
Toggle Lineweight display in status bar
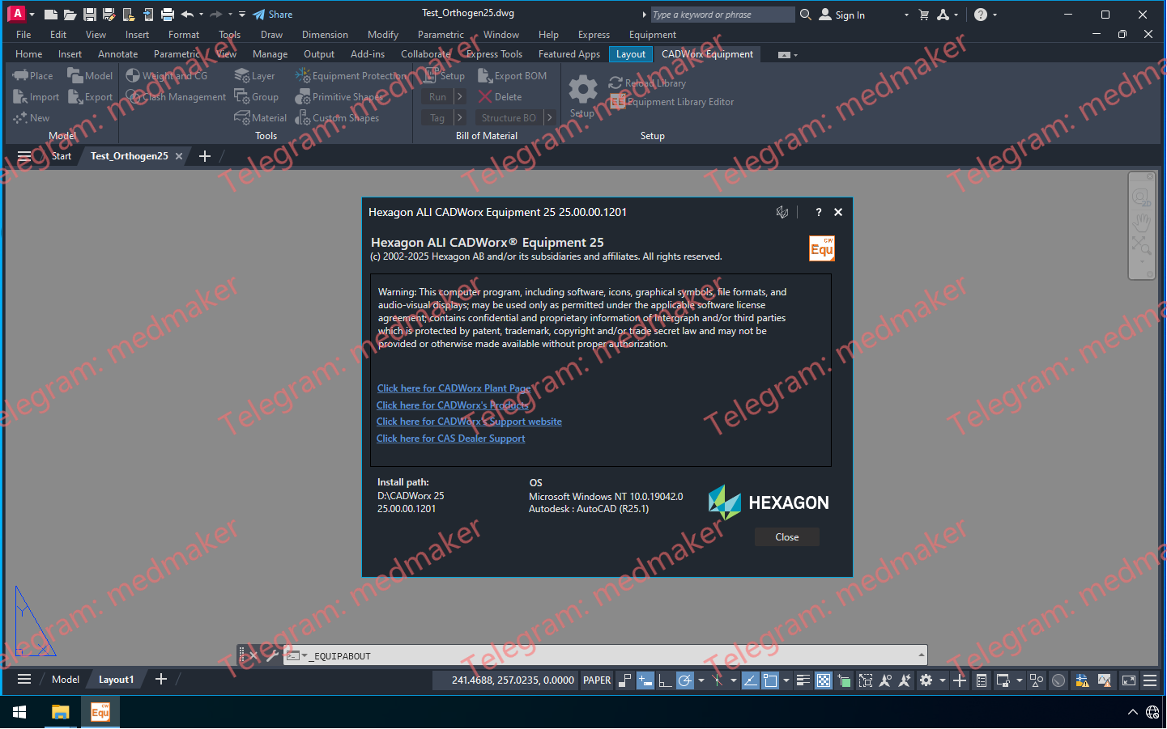click(803, 680)
